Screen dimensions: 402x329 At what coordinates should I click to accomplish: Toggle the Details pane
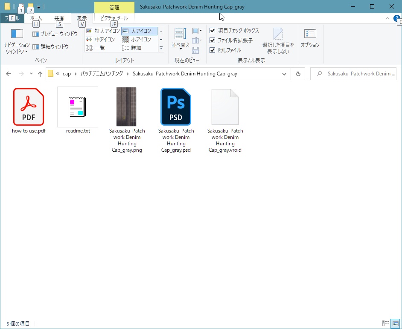51,46
